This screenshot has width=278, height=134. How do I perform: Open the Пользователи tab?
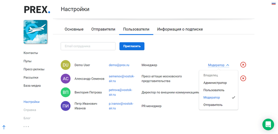click(x=136, y=29)
